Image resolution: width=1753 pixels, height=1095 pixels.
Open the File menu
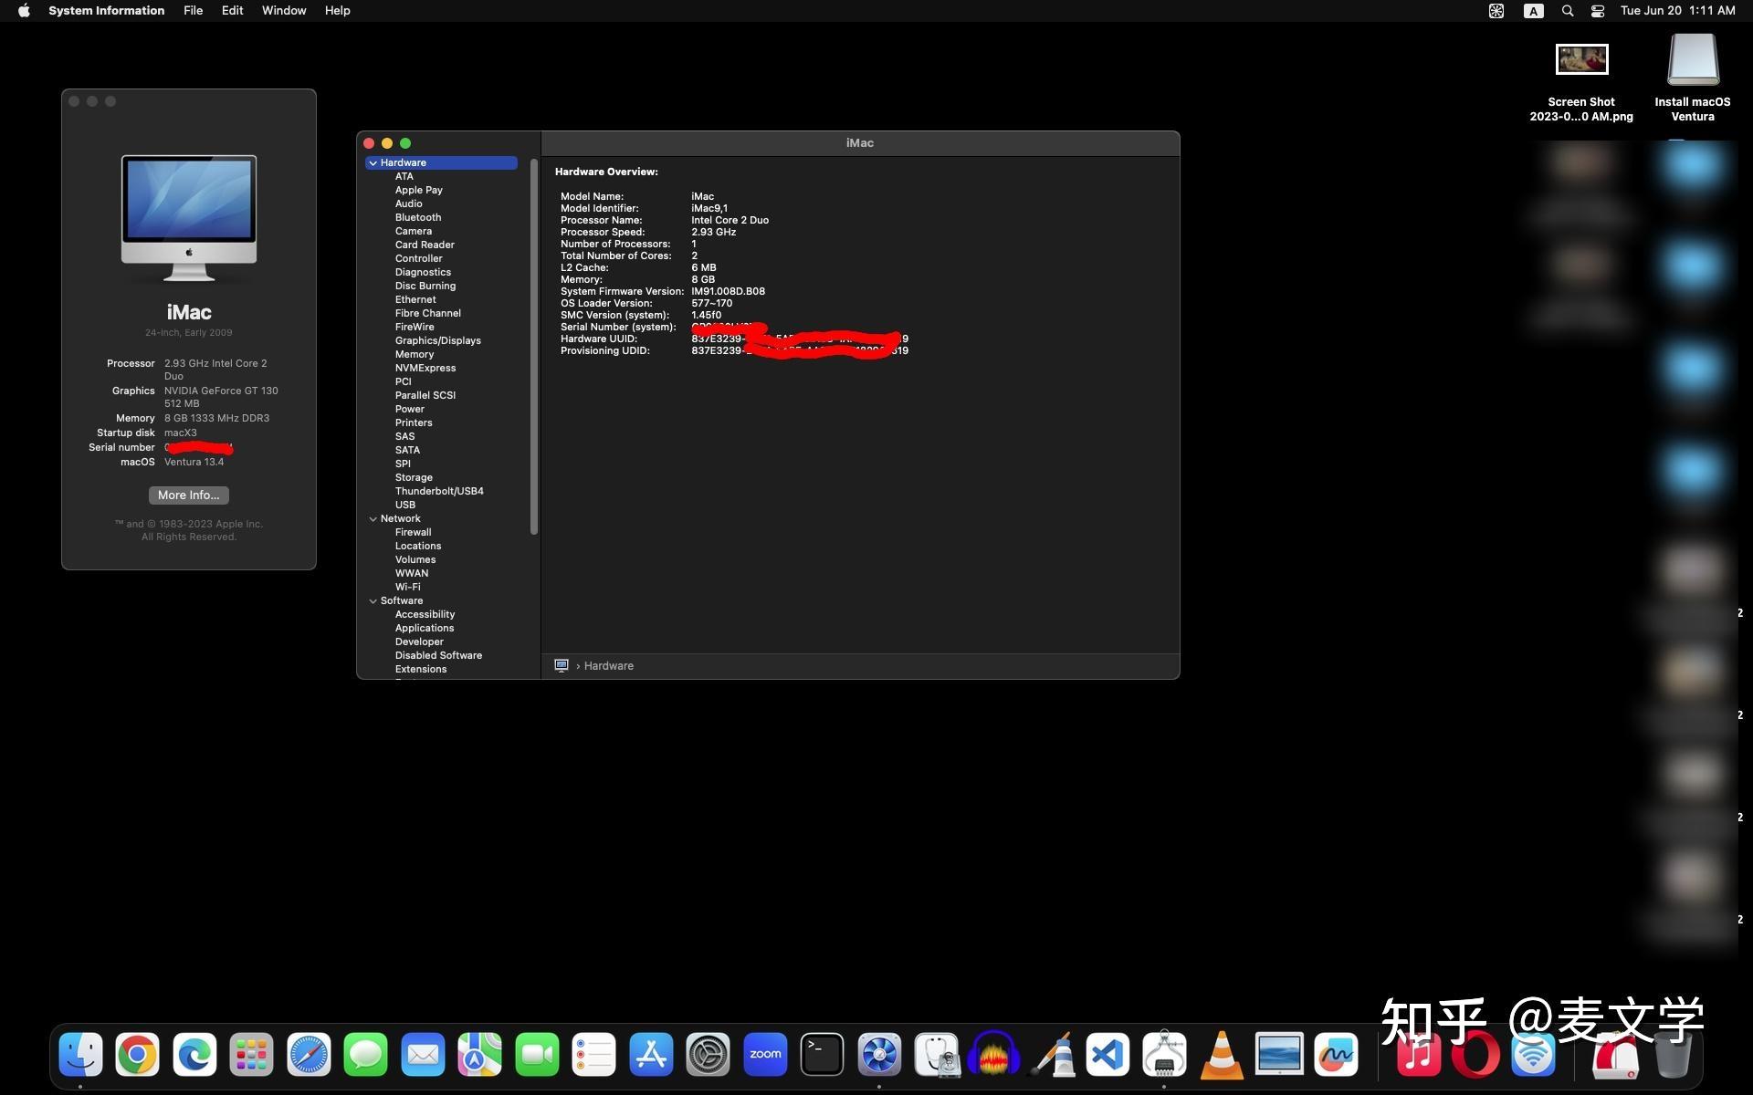[x=194, y=11]
